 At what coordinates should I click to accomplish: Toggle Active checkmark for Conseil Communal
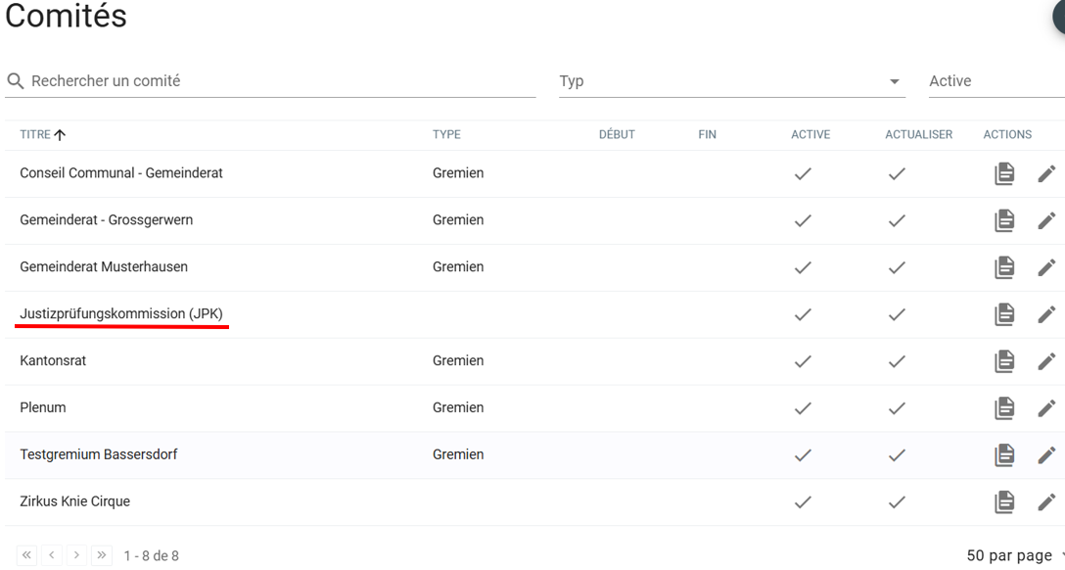[x=803, y=173]
